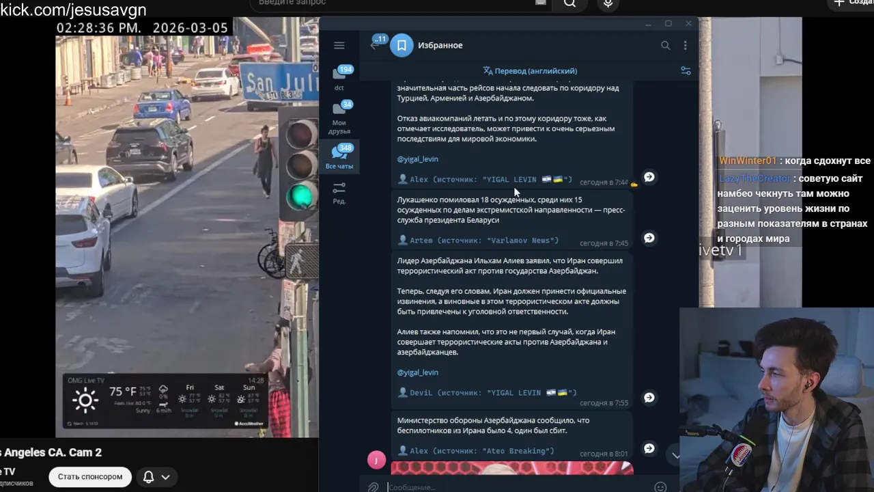Open @yigal_levin link under the airline message
Viewport: 874px width, 492px height.
[418, 159]
